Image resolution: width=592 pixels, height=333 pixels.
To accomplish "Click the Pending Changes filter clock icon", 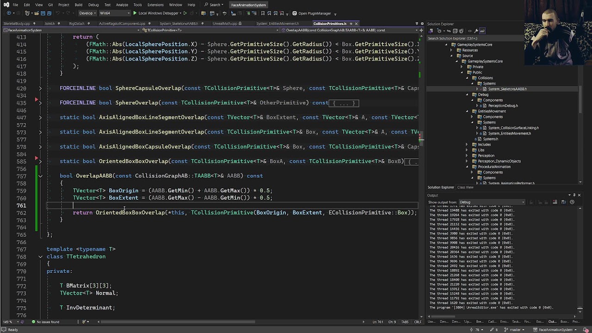I will pyautogui.click(x=439, y=31).
